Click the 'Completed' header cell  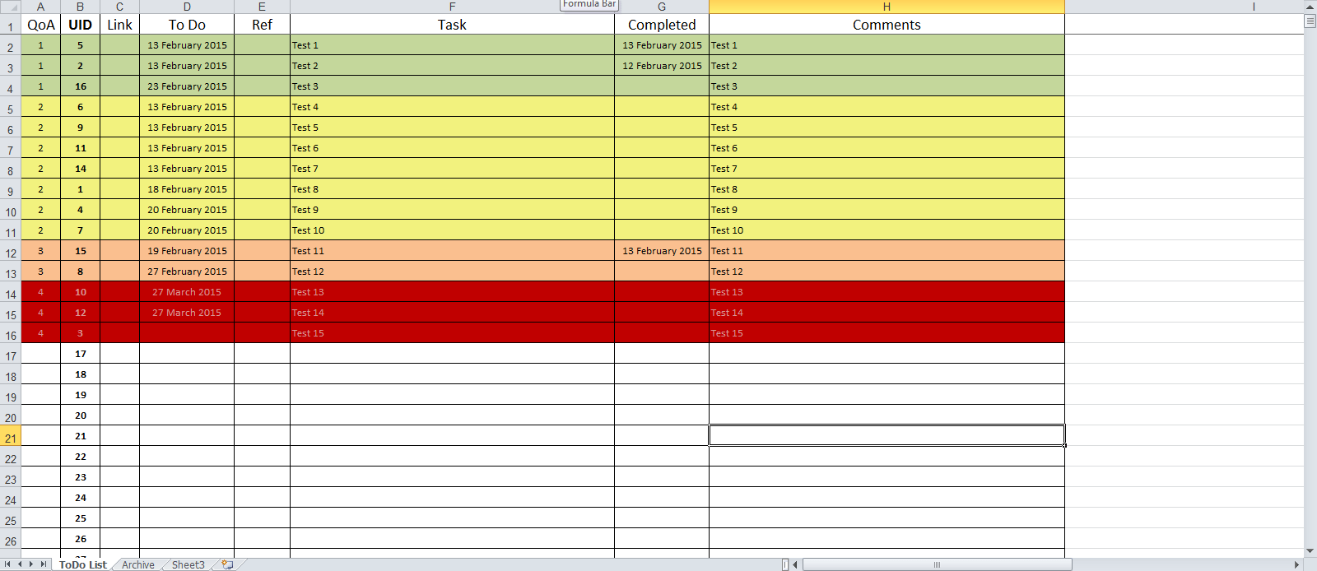tap(662, 25)
